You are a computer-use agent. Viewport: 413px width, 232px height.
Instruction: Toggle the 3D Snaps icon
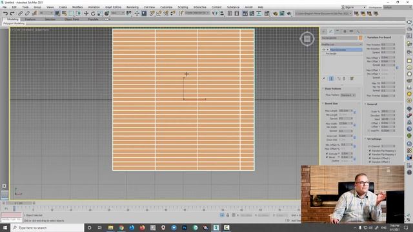pyautogui.click(x=152, y=13)
